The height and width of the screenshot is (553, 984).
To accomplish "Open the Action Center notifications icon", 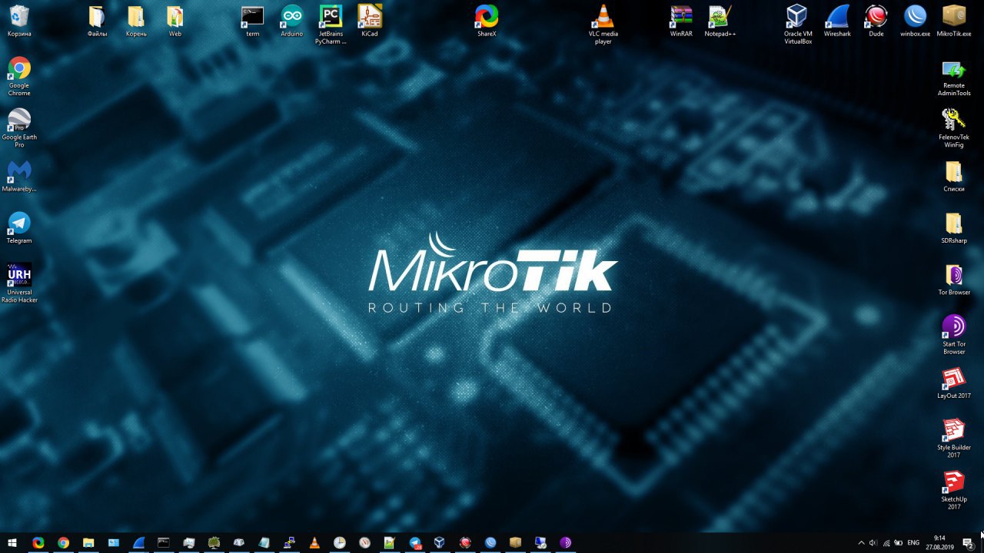I will coord(969,543).
